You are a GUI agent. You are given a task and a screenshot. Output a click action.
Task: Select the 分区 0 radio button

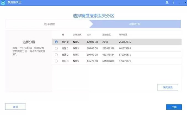pyautogui.click(x=56, y=42)
